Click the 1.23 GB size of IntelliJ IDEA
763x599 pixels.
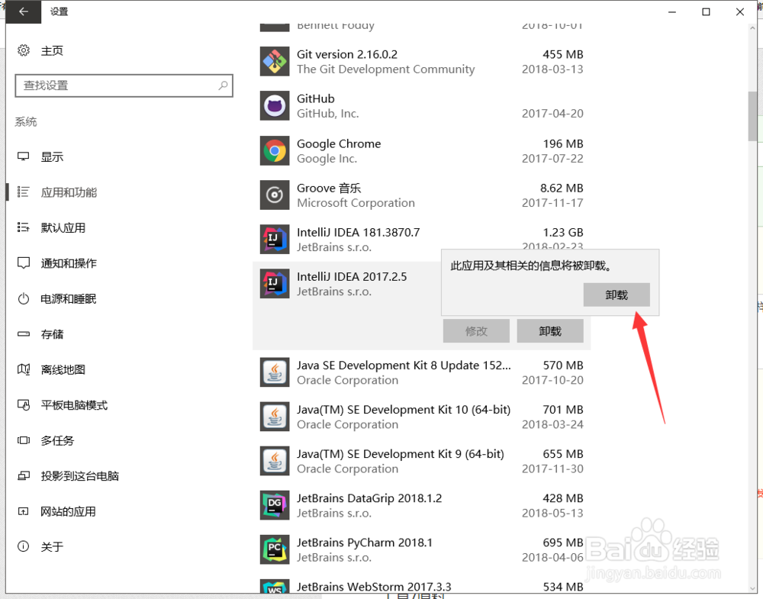coord(563,232)
